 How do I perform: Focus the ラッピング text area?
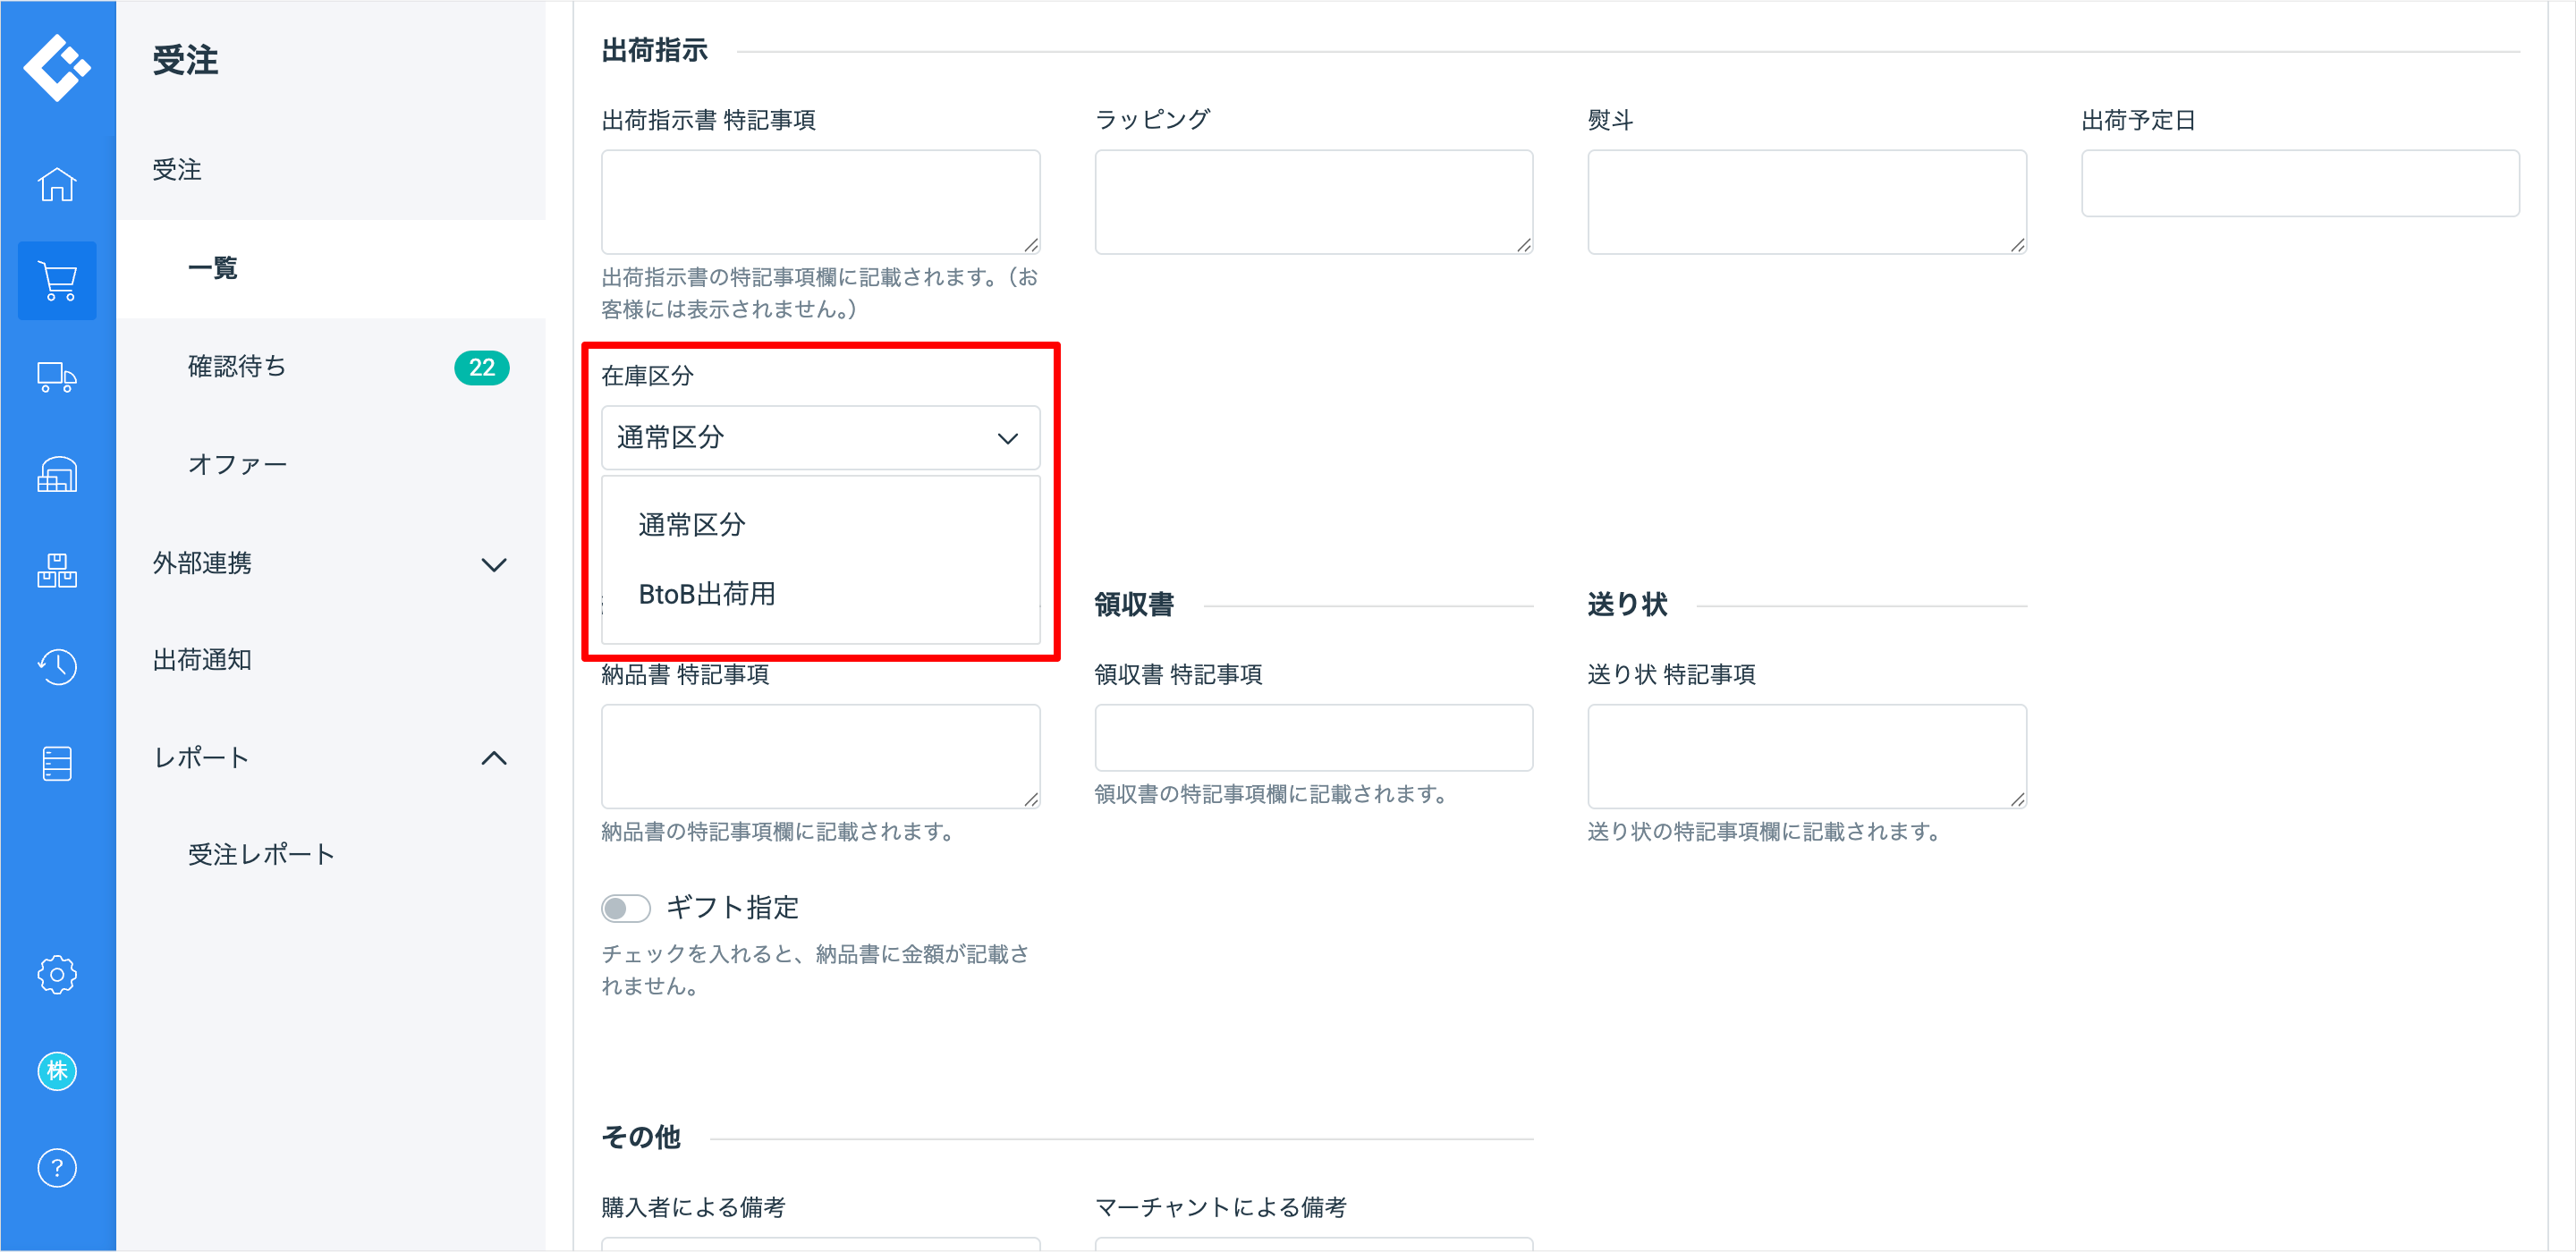click(1313, 202)
